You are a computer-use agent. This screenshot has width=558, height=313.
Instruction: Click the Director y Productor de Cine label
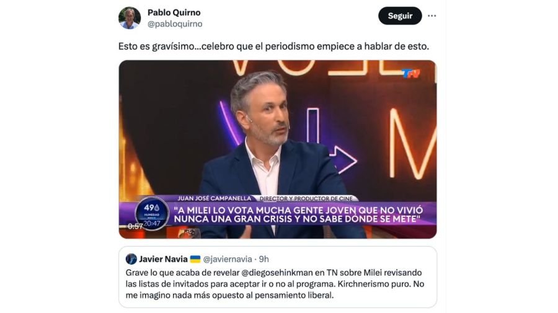point(306,198)
